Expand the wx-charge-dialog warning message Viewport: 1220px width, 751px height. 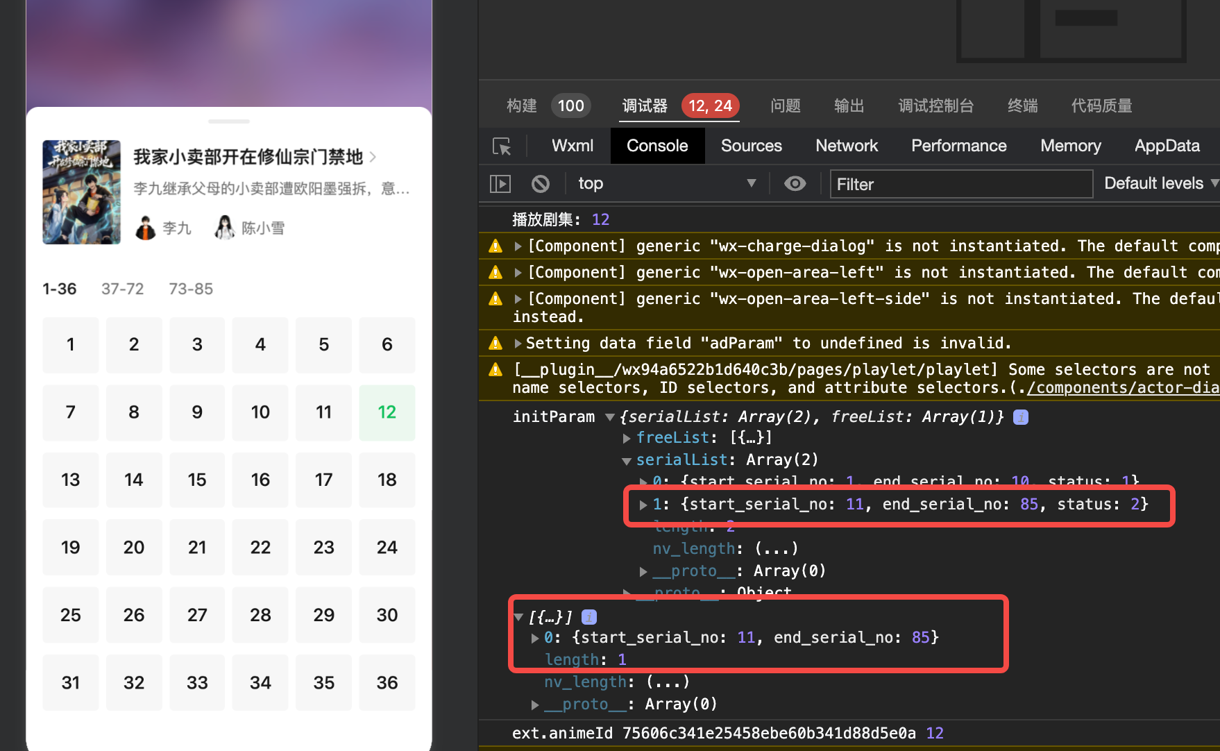pyautogui.click(x=518, y=246)
